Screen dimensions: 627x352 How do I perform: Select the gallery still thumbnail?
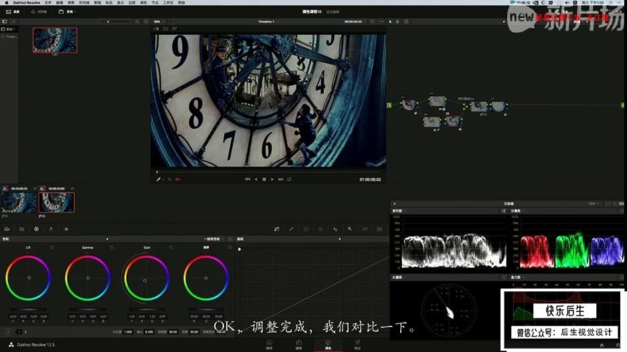tap(55, 40)
